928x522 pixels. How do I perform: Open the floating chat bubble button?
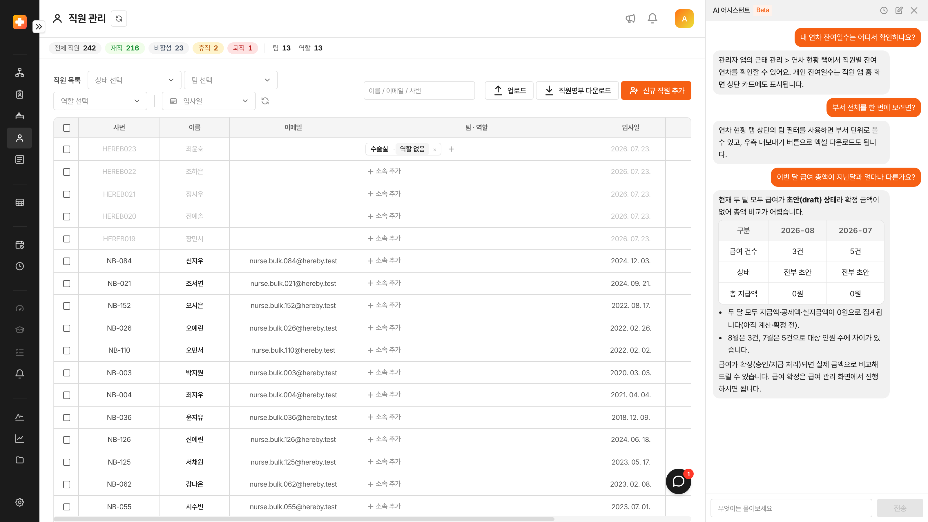click(678, 481)
